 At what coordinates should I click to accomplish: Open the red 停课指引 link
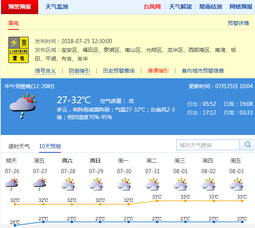pos(158,71)
